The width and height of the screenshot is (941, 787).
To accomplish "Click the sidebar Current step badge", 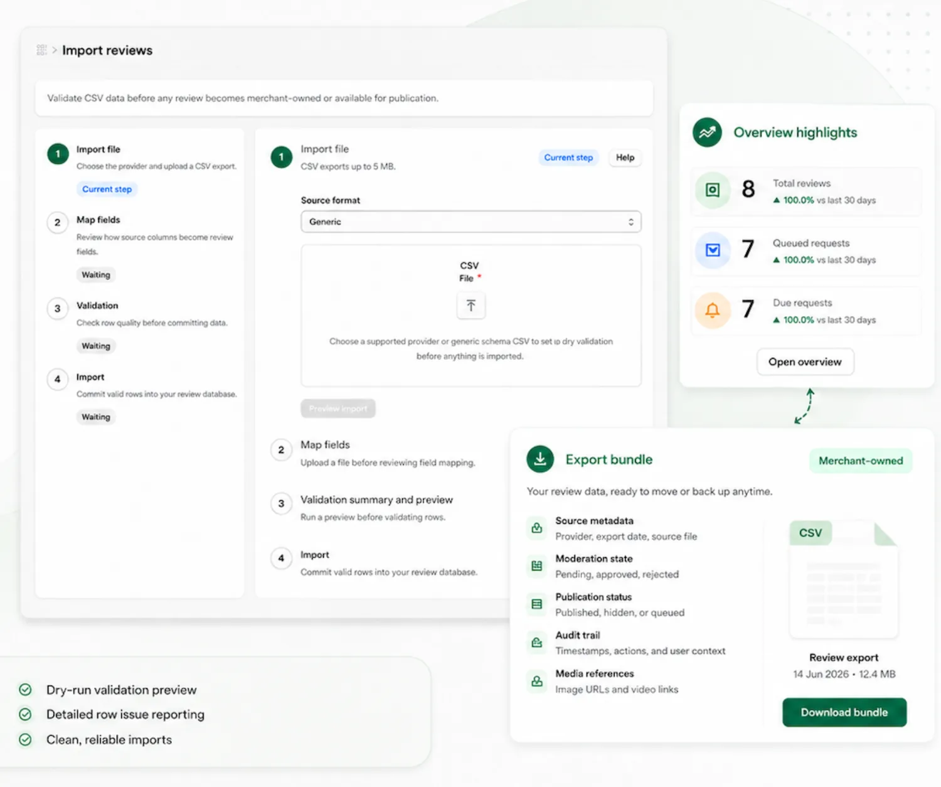I will (107, 189).
